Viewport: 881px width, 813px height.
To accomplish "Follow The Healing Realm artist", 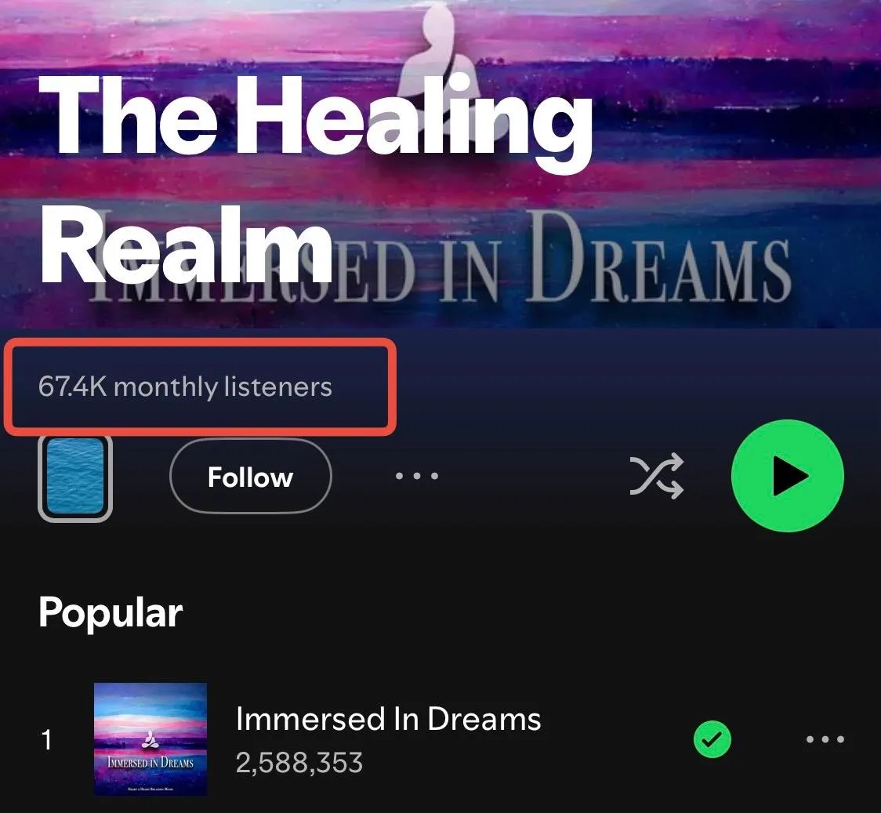I will click(251, 477).
